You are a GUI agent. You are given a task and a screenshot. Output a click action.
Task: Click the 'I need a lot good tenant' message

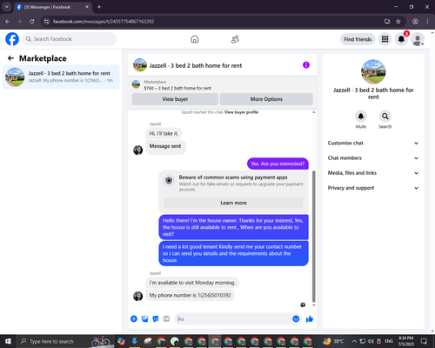pyautogui.click(x=233, y=253)
